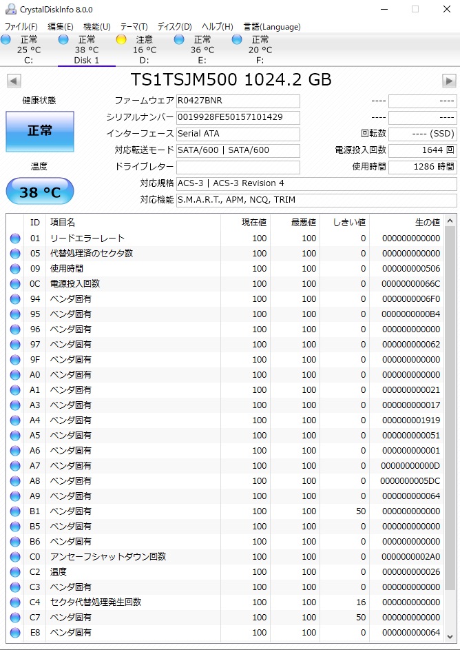The image size is (460, 650).
Task: Click the 38 °C temperature button
Action: [40, 192]
